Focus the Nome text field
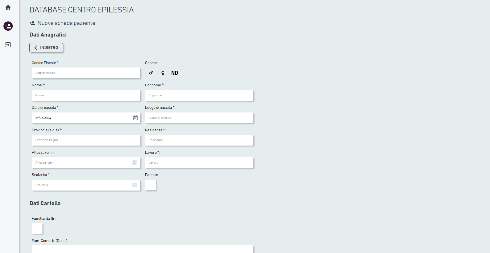Viewport: 490px width, 253px height. click(x=86, y=95)
